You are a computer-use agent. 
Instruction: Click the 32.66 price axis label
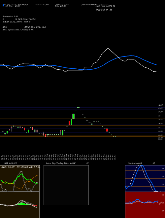point(161,120)
